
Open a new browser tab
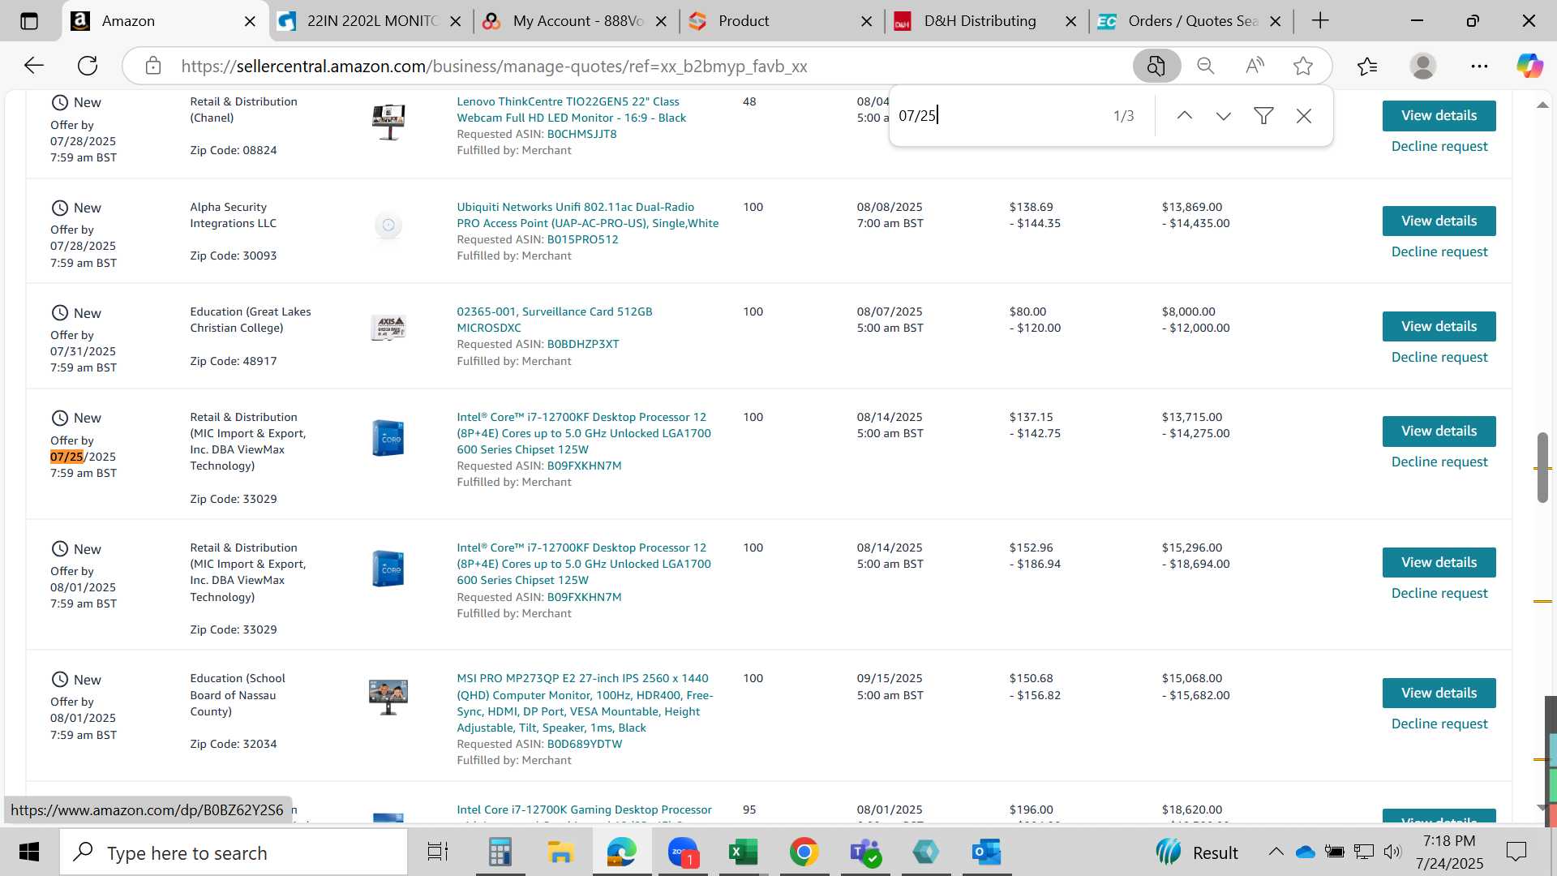pos(1320,21)
